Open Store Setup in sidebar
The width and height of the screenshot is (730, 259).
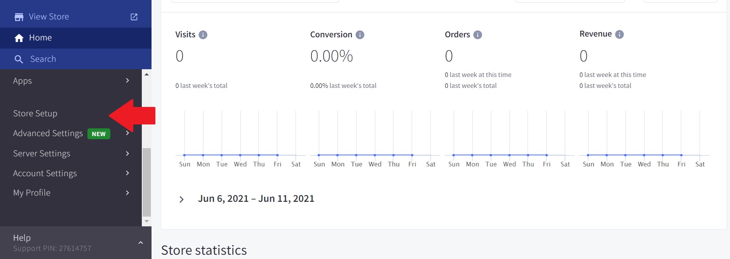pos(35,114)
